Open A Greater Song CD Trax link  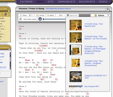point(96,37)
